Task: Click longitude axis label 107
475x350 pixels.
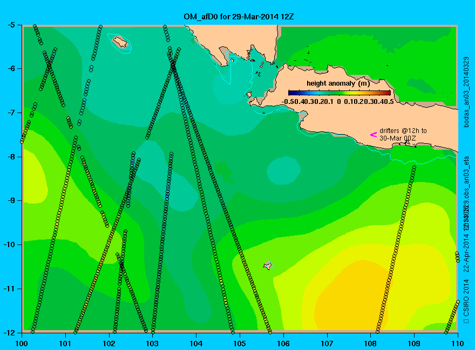Action: click(x=327, y=344)
